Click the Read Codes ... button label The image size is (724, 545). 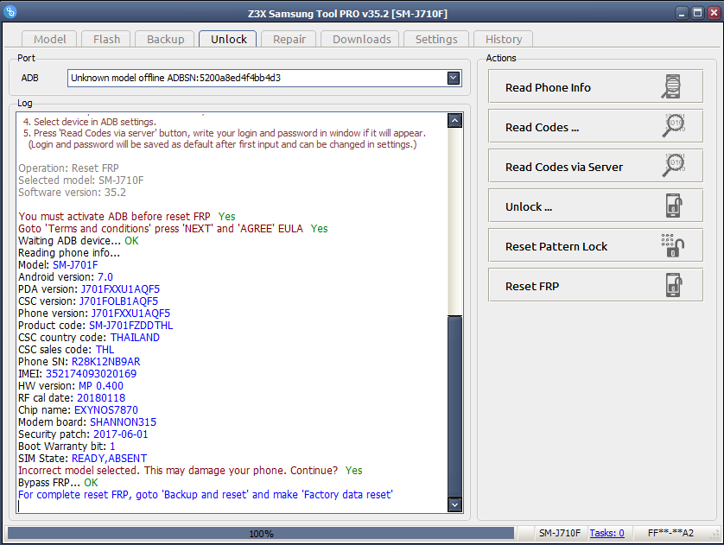point(542,127)
